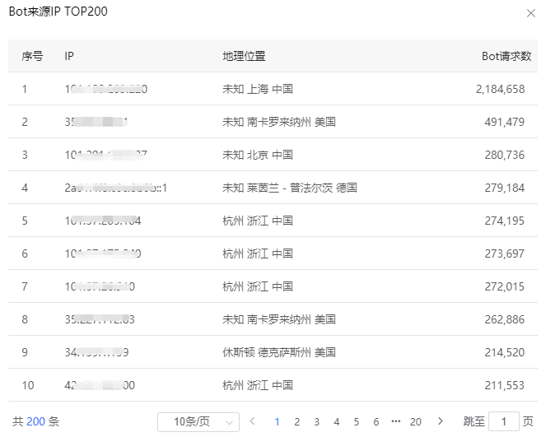Close the Bot来源IP TOP200 dialog
Viewport: 546px width, 437px height.
coord(530,13)
